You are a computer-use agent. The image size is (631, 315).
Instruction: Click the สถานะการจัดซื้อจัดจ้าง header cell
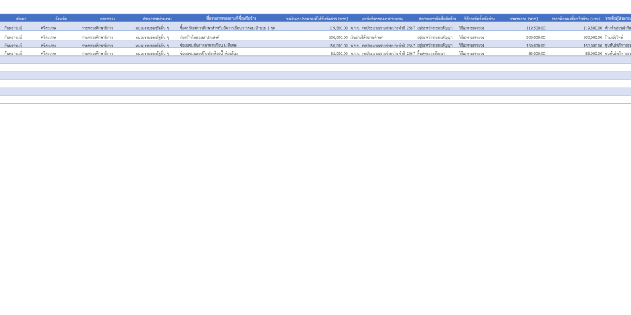point(437,19)
